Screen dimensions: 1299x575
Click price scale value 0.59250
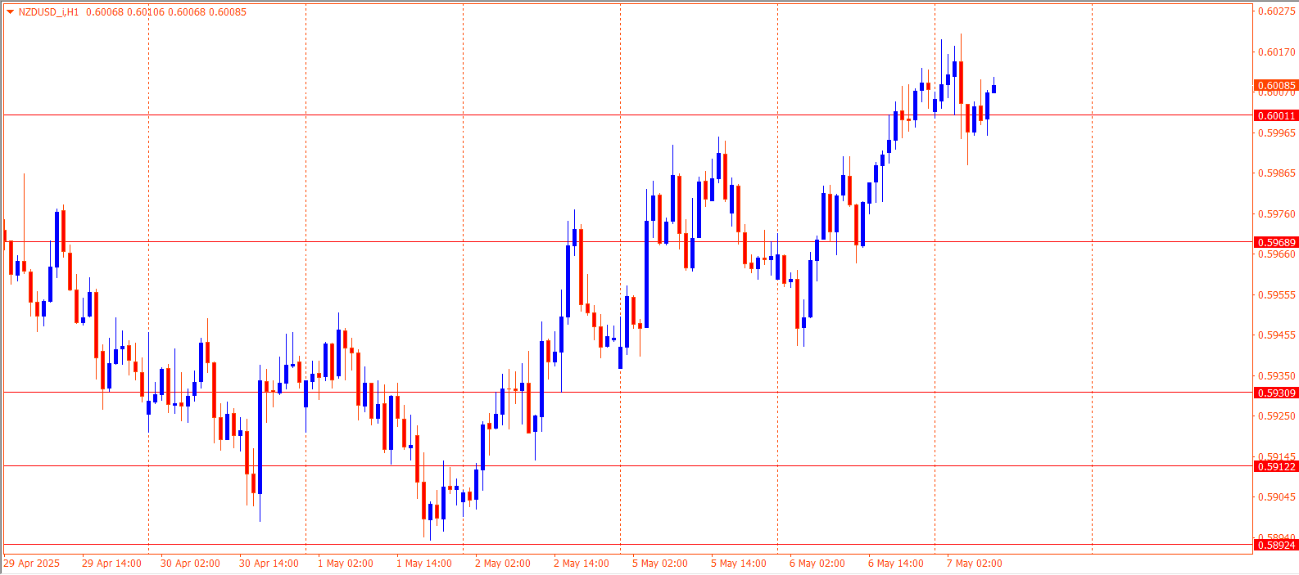tap(1277, 416)
